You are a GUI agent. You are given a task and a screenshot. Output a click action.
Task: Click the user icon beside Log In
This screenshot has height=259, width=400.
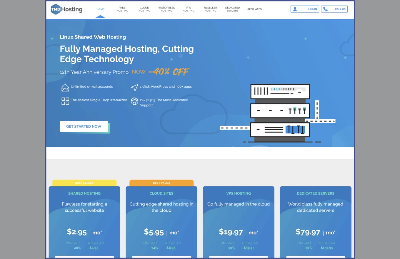[295, 9]
